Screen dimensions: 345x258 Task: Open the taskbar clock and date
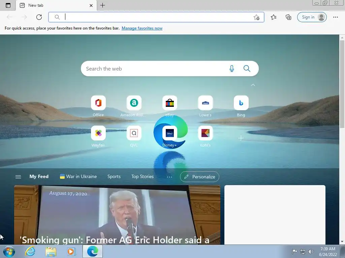[328, 252]
